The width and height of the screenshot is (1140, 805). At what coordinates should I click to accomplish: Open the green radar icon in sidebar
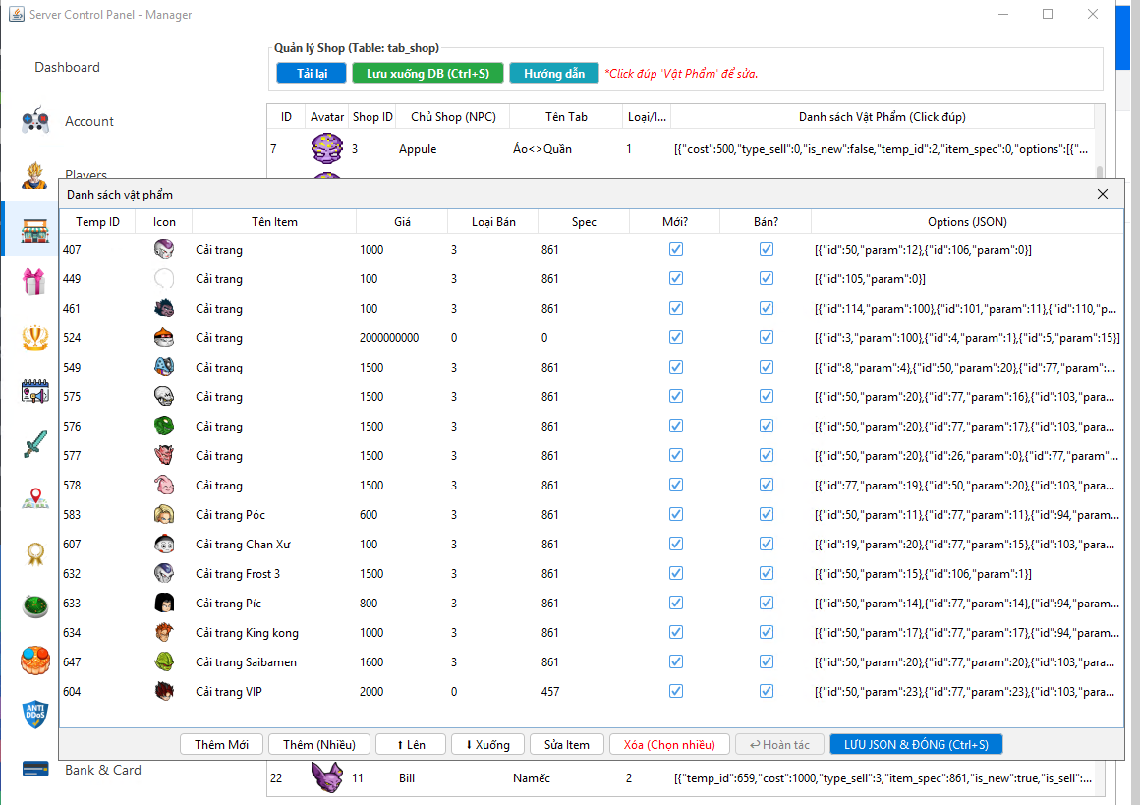pyautogui.click(x=35, y=605)
